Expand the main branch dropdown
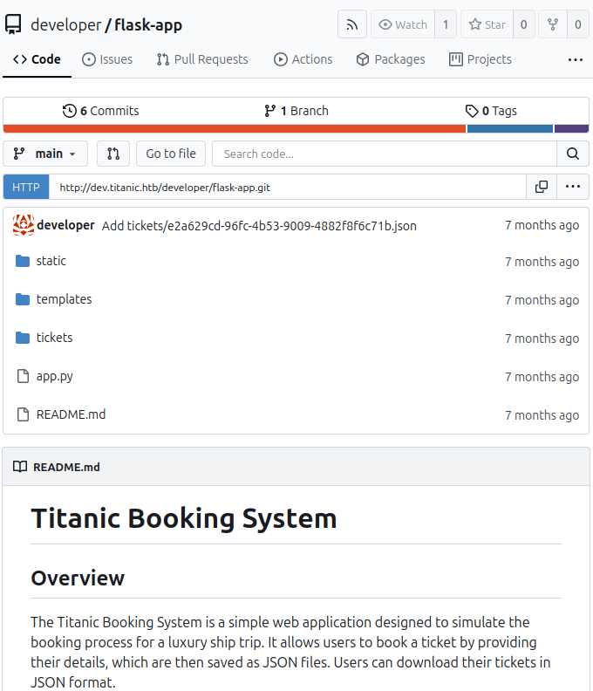593x691 pixels. pyautogui.click(x=45, y=154)
